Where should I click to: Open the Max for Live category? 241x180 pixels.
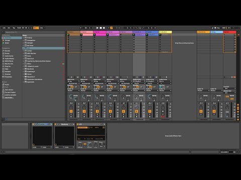(12, 63)
